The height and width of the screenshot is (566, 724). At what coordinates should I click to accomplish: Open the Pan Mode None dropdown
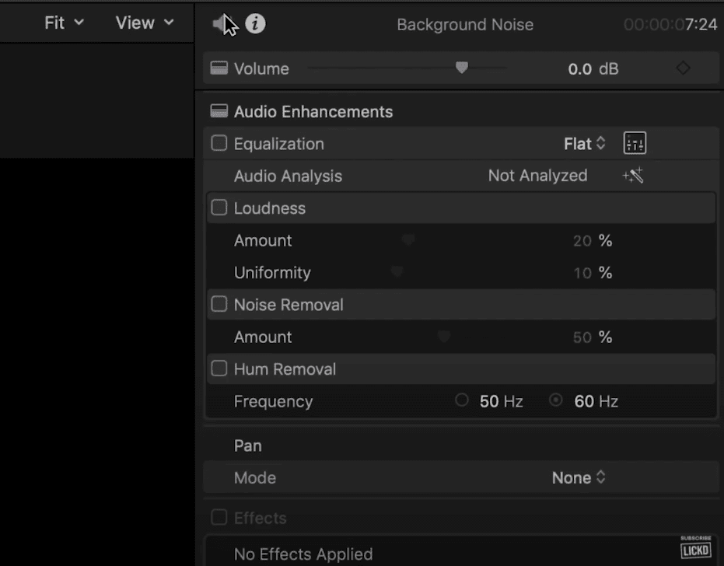[579, 477]
